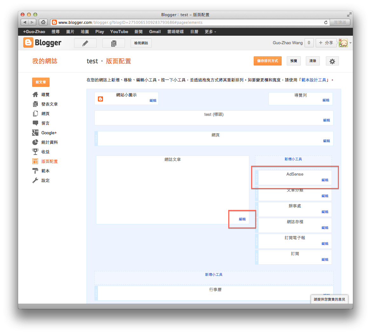Open 統計資料 via the pie chart icon
The height and width of the screenshot is (334, 371).
(35, 142)
